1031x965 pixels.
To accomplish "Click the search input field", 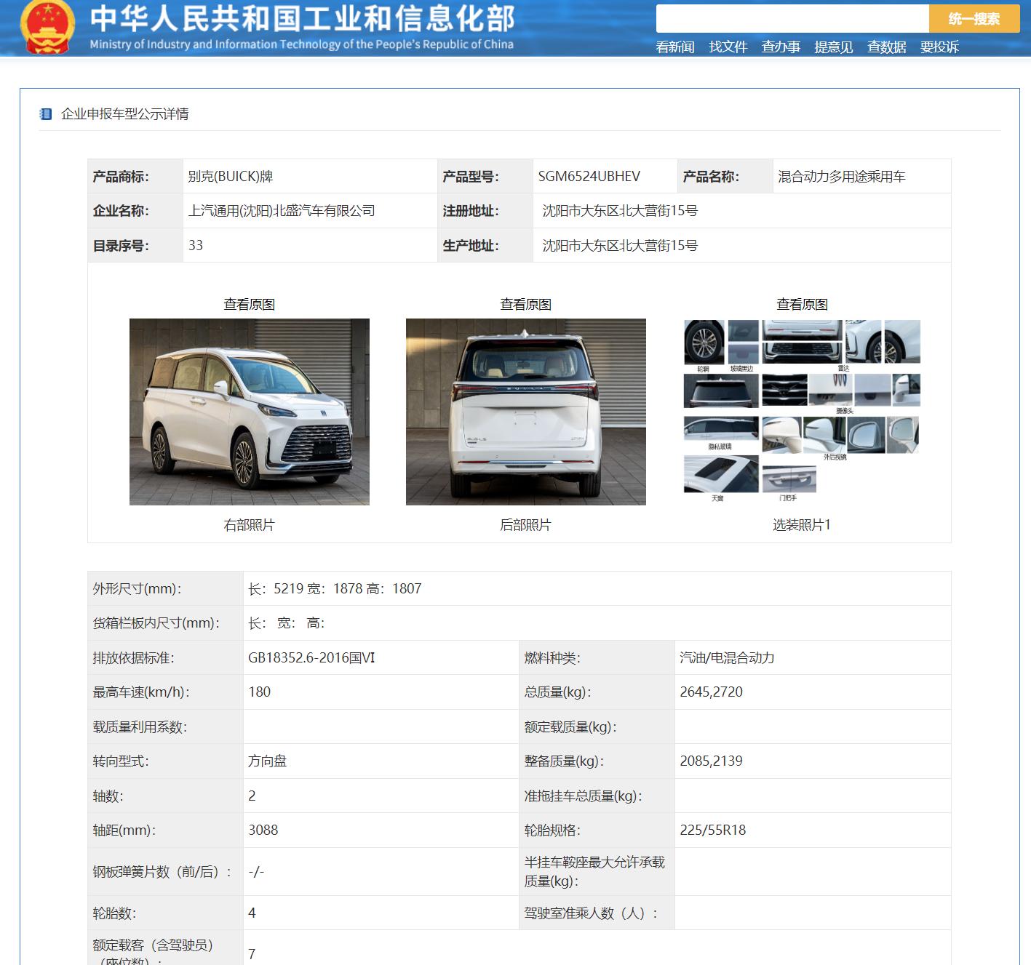I will coord(792,19).
